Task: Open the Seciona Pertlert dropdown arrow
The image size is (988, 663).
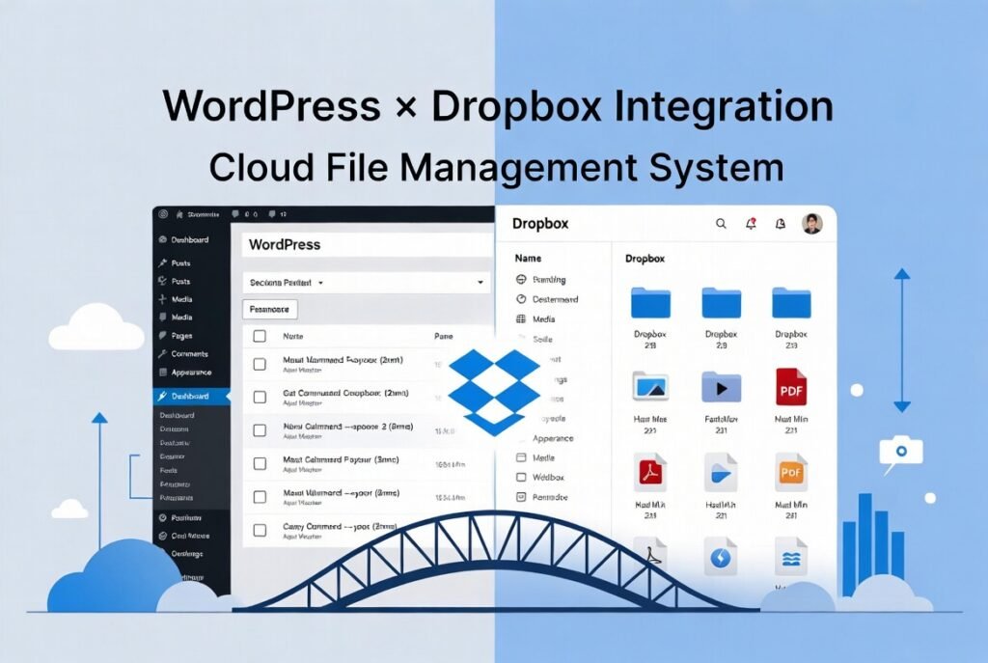Action: tap(320, 283)
